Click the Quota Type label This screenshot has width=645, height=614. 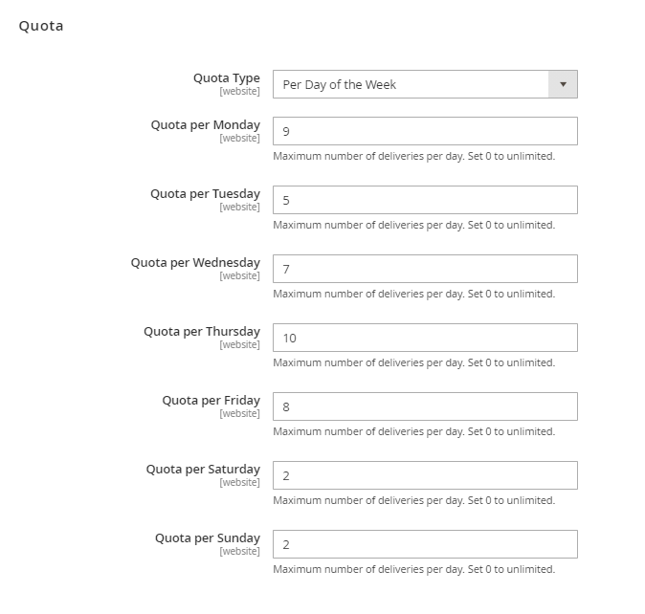click(x=226, y=78)
